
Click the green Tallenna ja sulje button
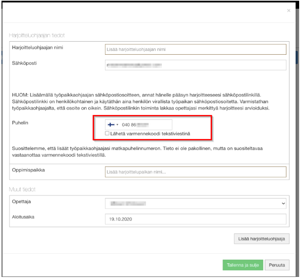pos(243,265)
